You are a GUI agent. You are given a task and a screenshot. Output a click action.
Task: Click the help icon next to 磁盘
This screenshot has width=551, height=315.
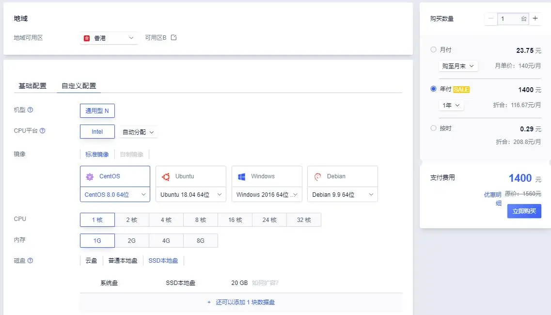coord(30,261)
